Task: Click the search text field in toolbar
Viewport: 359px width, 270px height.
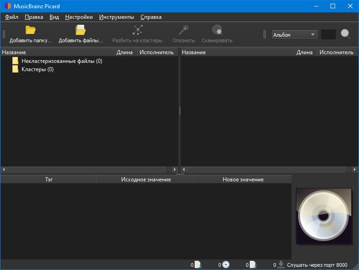Action: [x=328, y=34]
